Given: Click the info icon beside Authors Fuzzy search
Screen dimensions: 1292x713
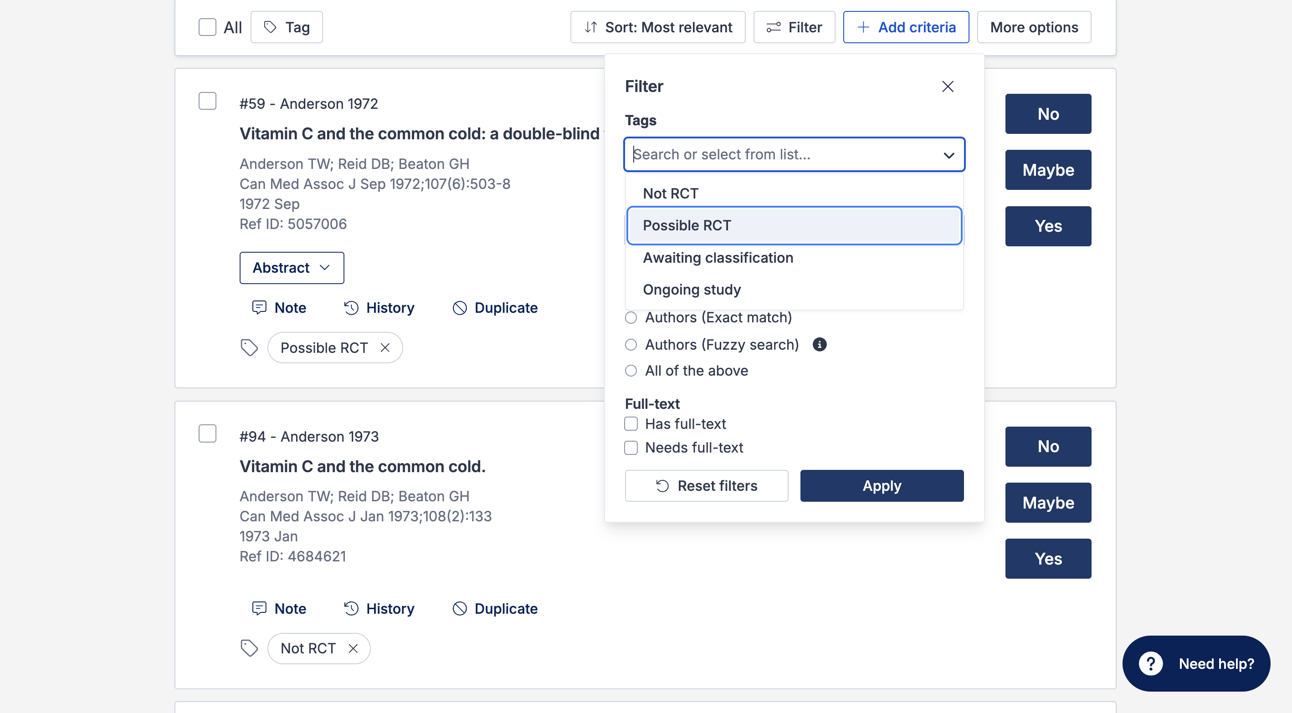Looking at the screenshot, I should click(819, 345).
